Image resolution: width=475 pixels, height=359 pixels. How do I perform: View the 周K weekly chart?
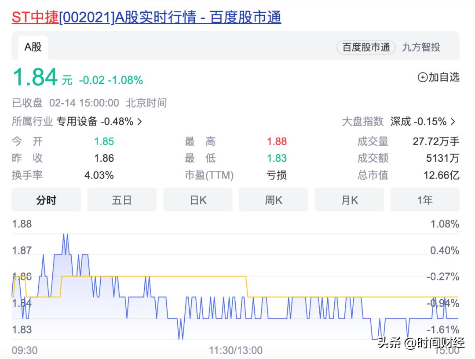point(273,199)
